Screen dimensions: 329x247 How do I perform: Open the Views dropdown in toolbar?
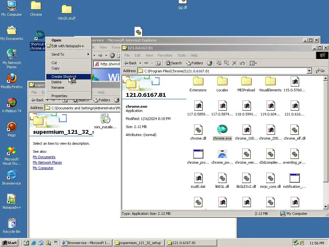click(x=253, y=63)
